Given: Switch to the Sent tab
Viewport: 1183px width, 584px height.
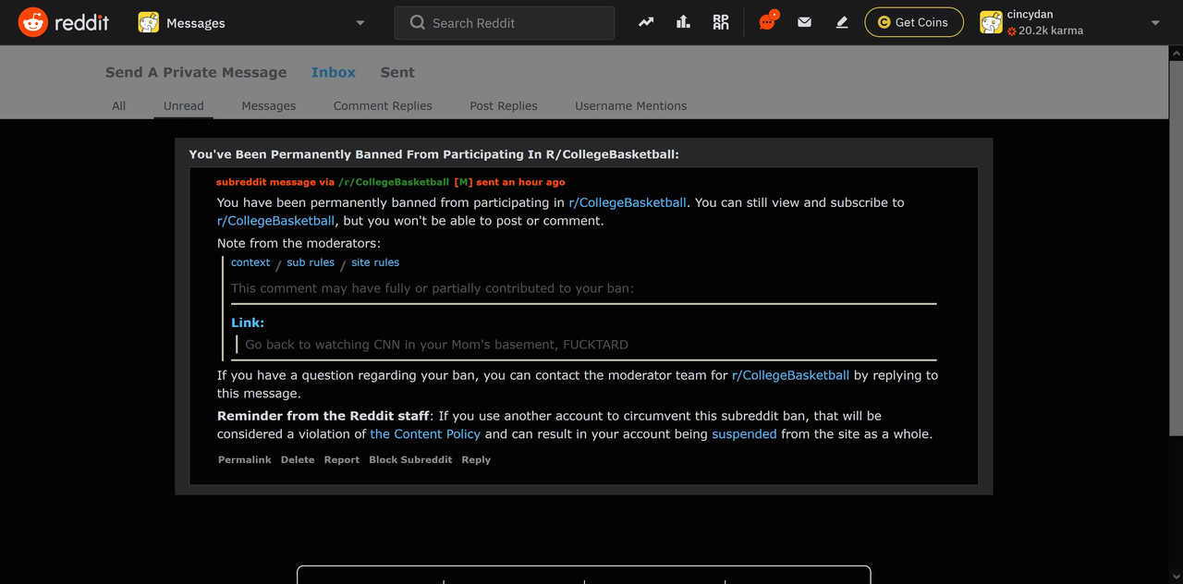Looking at the screenshot, I should coord(397,72).
